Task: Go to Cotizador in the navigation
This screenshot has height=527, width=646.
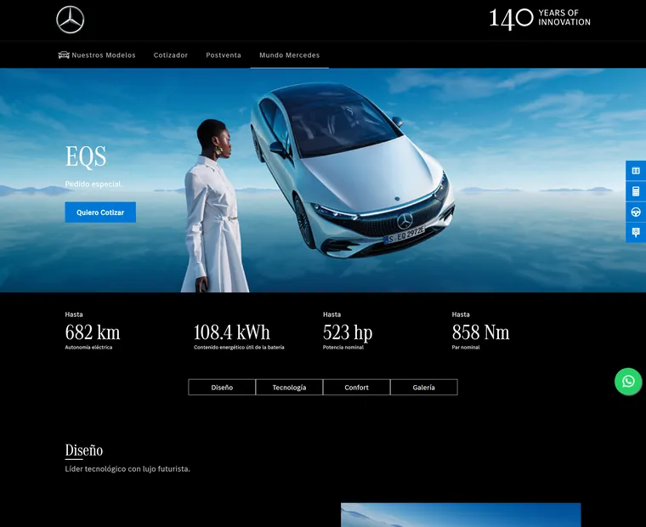Action: (171, 54)
